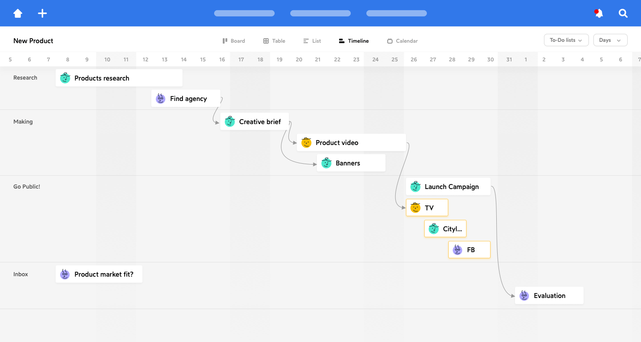
Task: Switch to the Table view tab
Action: pos(274,41)
